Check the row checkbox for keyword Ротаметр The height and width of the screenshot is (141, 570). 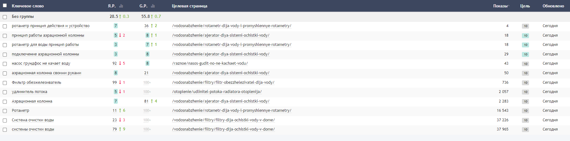click(5, 111)
